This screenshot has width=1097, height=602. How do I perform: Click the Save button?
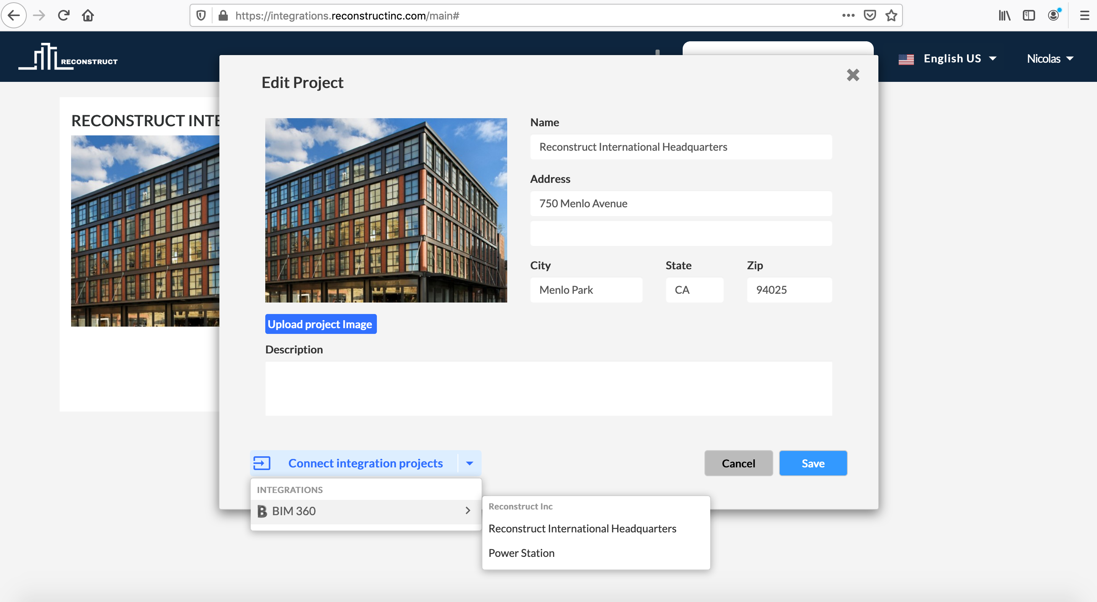point(813,463)
